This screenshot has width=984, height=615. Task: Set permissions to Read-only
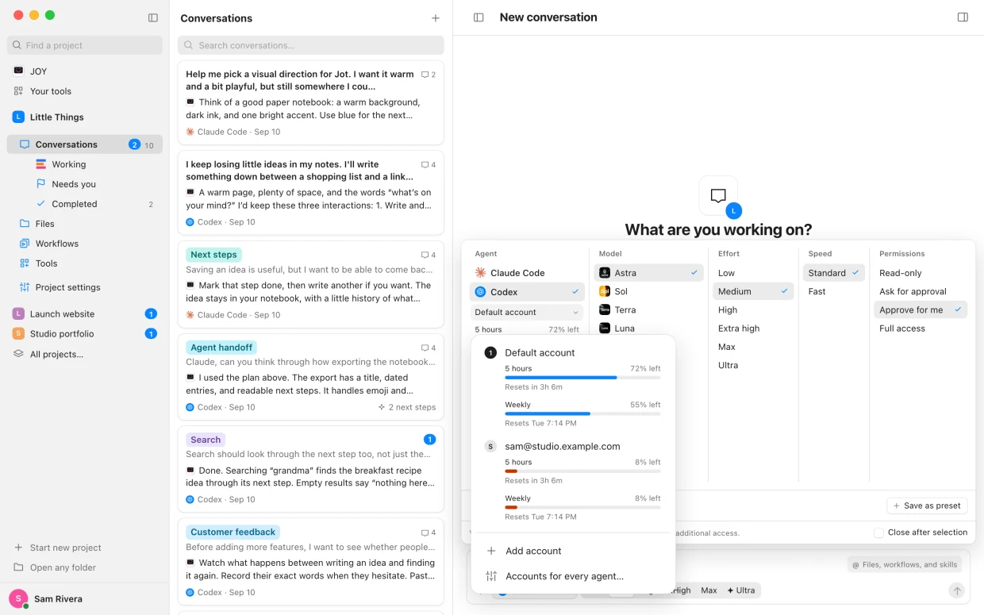point(921,273)
